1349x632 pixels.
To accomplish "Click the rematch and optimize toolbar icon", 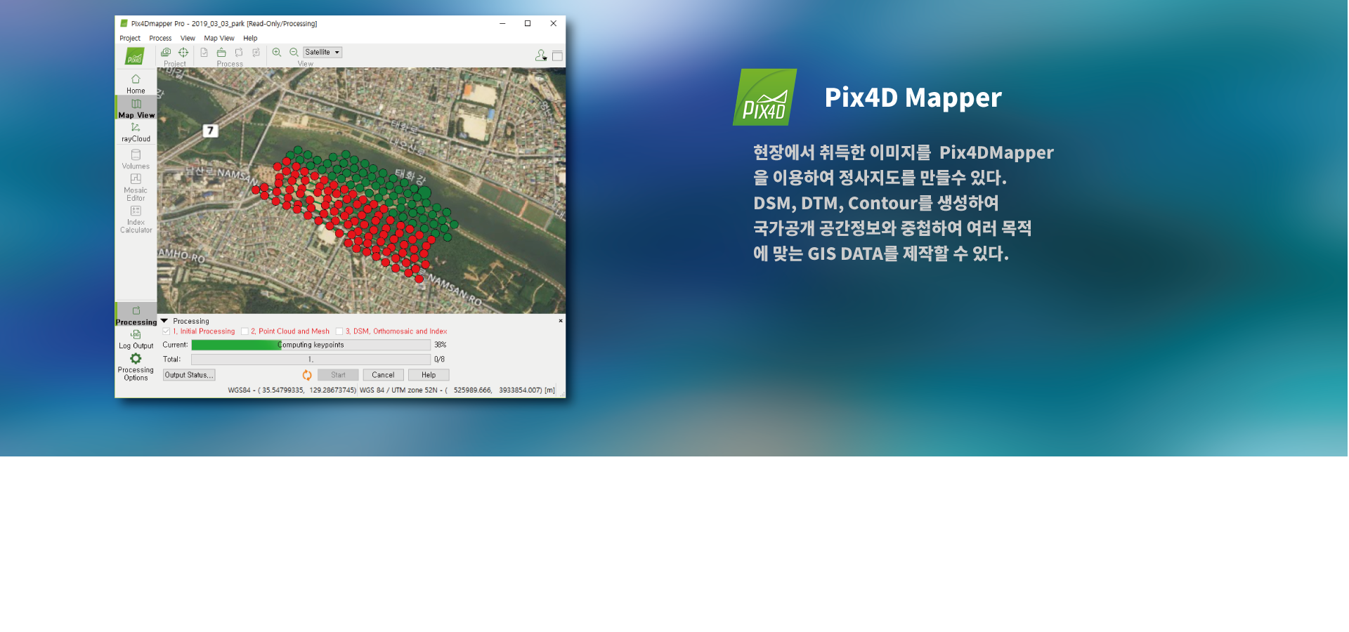I will [256, 53].
